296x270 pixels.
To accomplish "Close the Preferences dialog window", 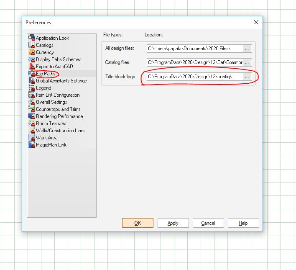I will 256,22.
